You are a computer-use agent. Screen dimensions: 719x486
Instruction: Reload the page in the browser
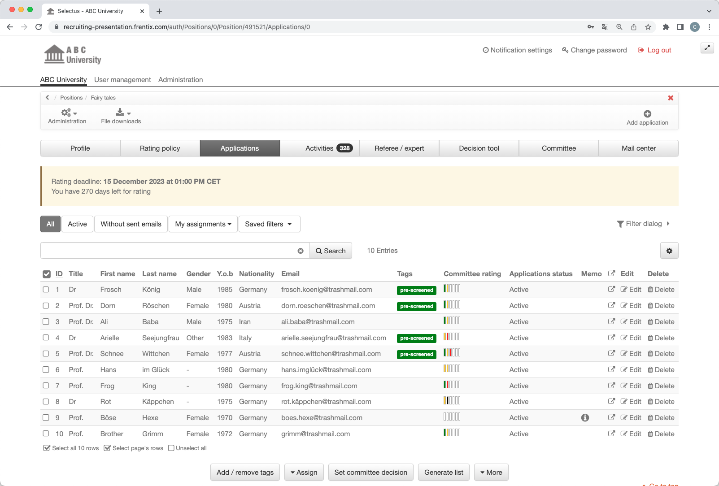[39, 27]
